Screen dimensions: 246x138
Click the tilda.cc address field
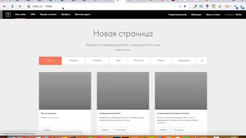coord(103,7)
